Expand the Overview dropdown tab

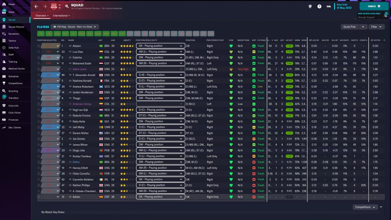tap(42, 16)
